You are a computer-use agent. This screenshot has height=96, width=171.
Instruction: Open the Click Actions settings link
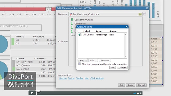(97, 78)
